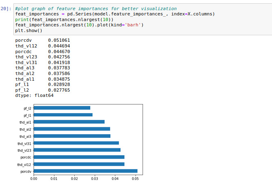This screenshot has height=193, width=272.
Task: Click the dtype: float64 output line
Action: (34, 95)
